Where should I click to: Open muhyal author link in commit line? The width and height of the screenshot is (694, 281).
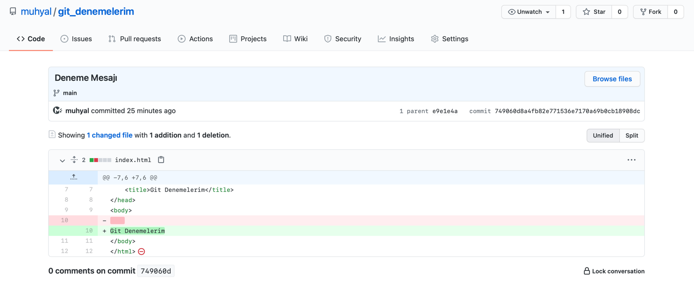[77, 111]
